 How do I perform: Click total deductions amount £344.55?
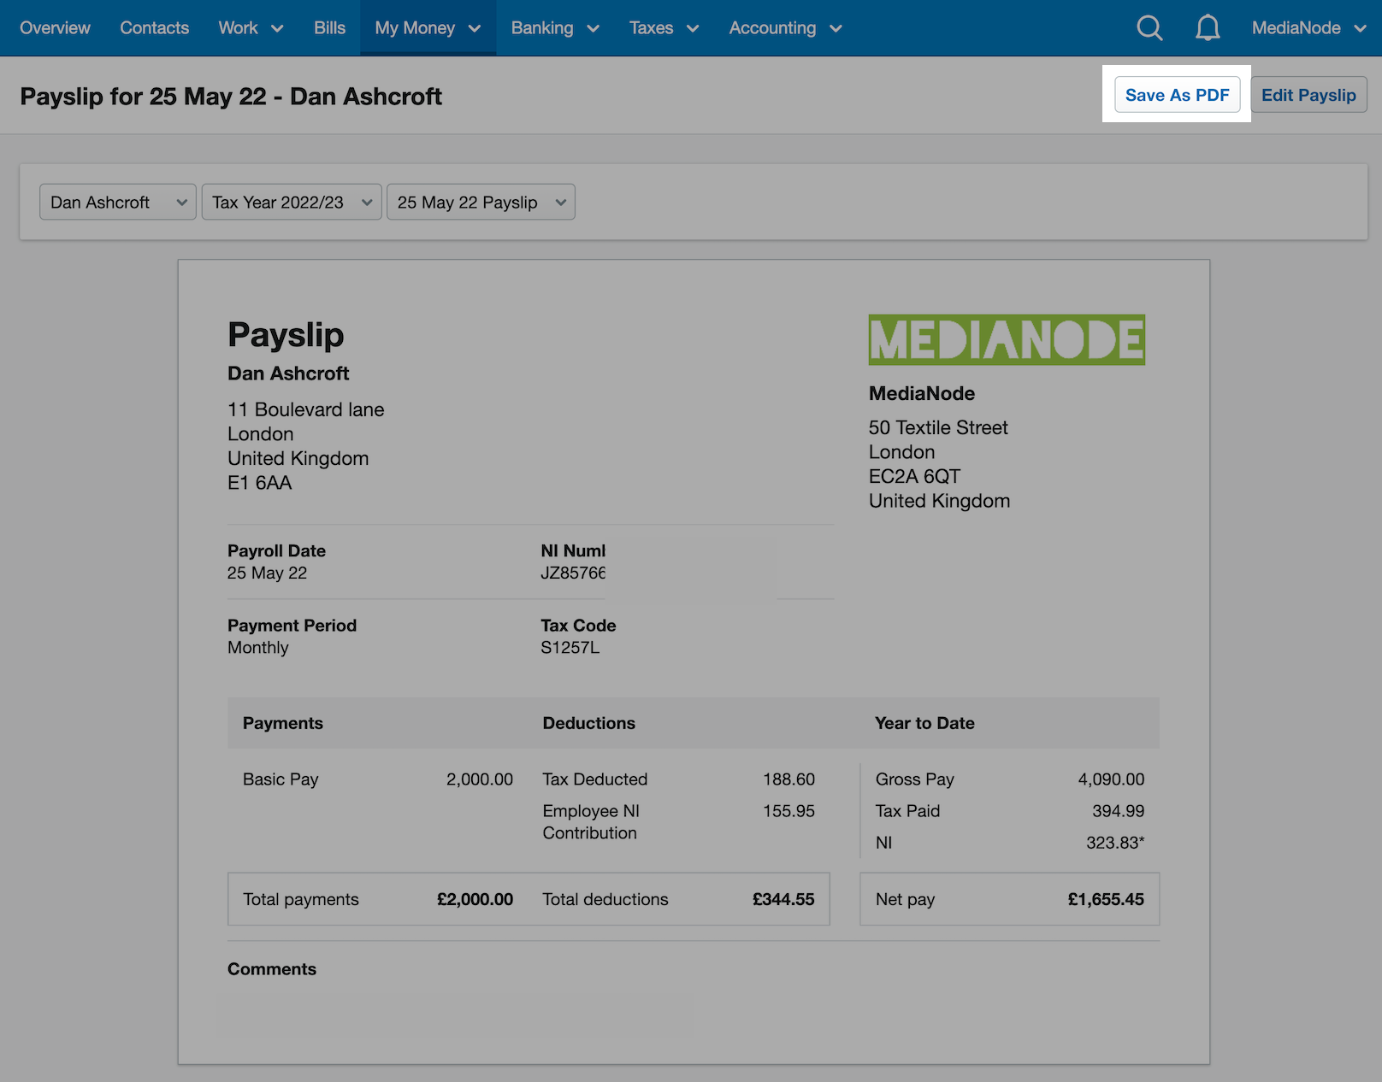point(783,899)
